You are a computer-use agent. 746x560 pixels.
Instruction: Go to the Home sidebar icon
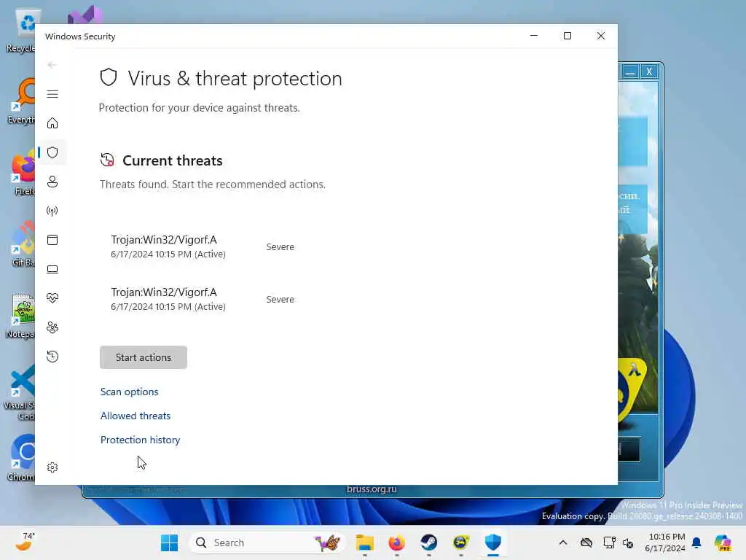coord(52,123)
